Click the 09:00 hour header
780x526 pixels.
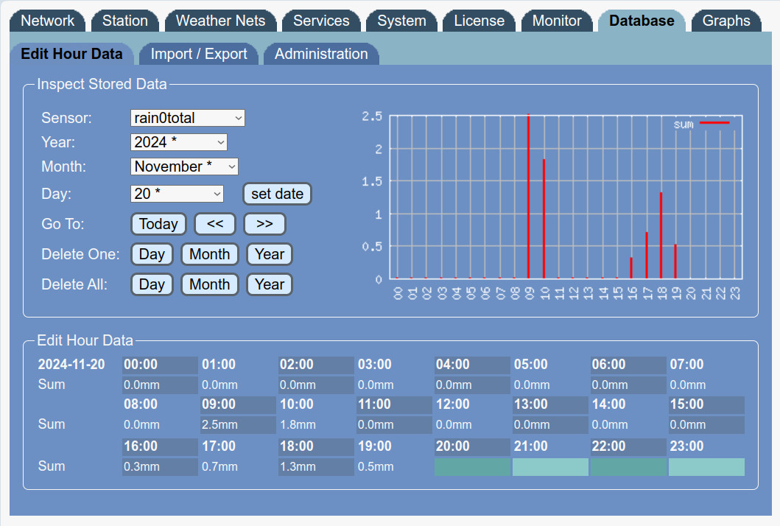(x=239, y=404)
